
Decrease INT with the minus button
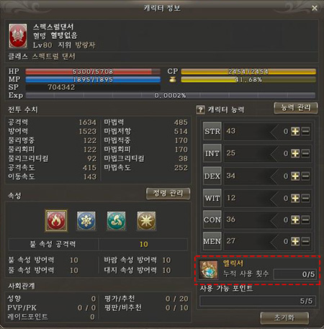point(305,153)
